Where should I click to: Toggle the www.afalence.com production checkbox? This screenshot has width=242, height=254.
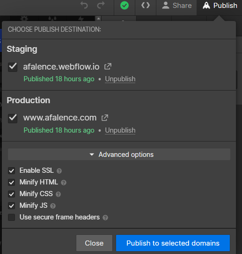pyautogui.click(x=13, y=119)
